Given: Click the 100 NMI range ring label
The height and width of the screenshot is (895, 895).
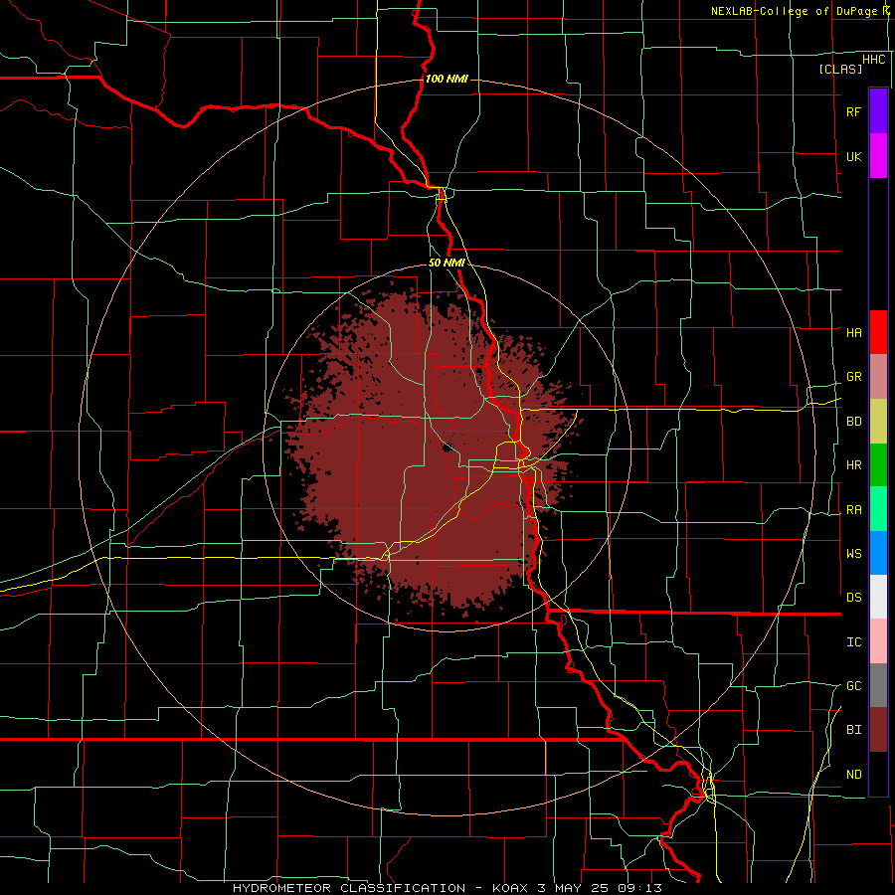Looking at the screenshot, I should point(447,79).
